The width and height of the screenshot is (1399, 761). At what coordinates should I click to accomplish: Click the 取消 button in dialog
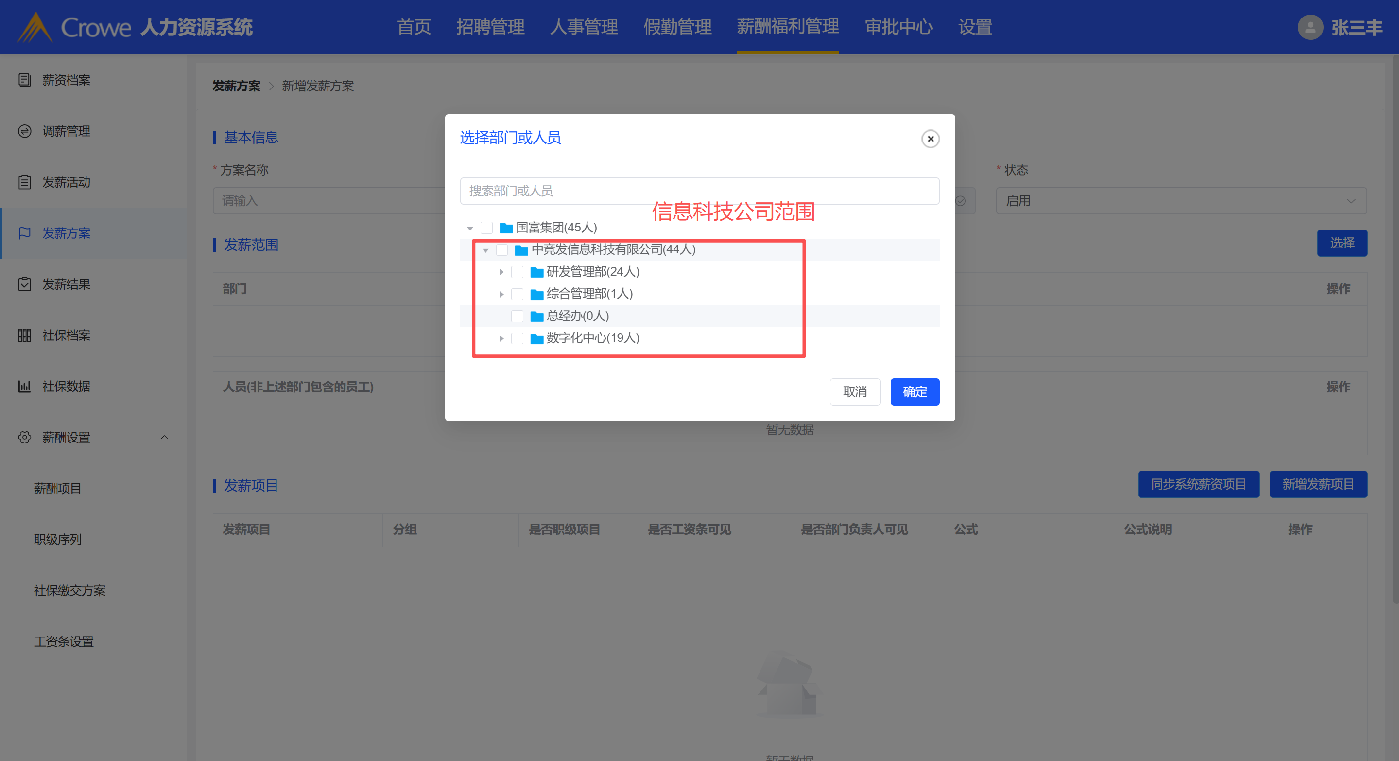tap(854, 391)
